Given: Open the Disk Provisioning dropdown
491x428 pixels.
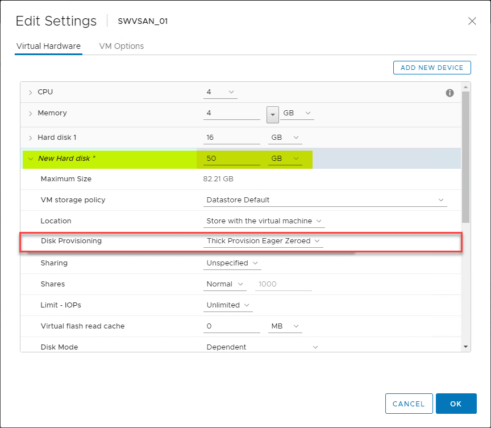Looking at the screenshot, I should tap(264, 241).
